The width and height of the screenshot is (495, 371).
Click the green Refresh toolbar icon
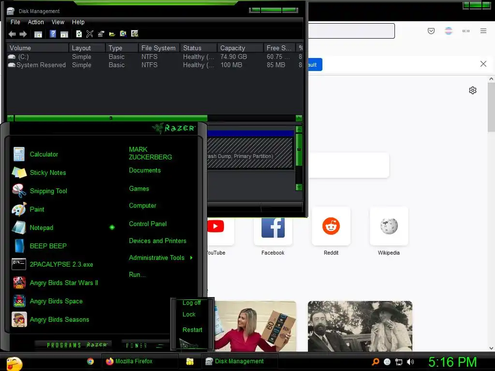click(x=79, y=34)
